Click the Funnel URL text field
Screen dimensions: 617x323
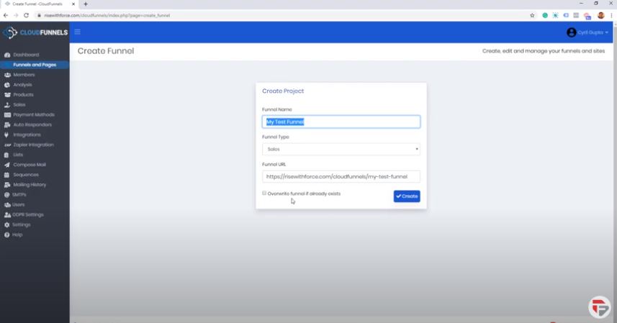coord(341,176)
